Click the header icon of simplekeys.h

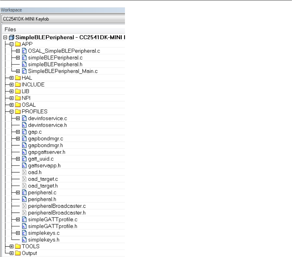pos(24,240)
